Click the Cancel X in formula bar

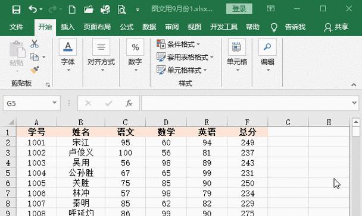[x=88, y=103]
